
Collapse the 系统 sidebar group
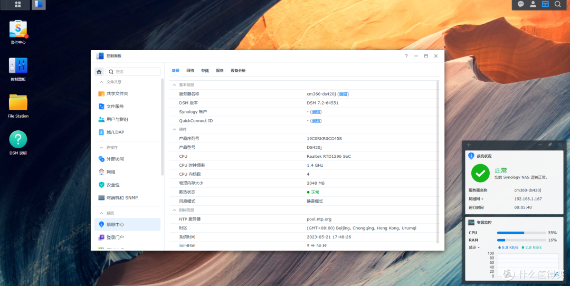click(x=101, y=213)
